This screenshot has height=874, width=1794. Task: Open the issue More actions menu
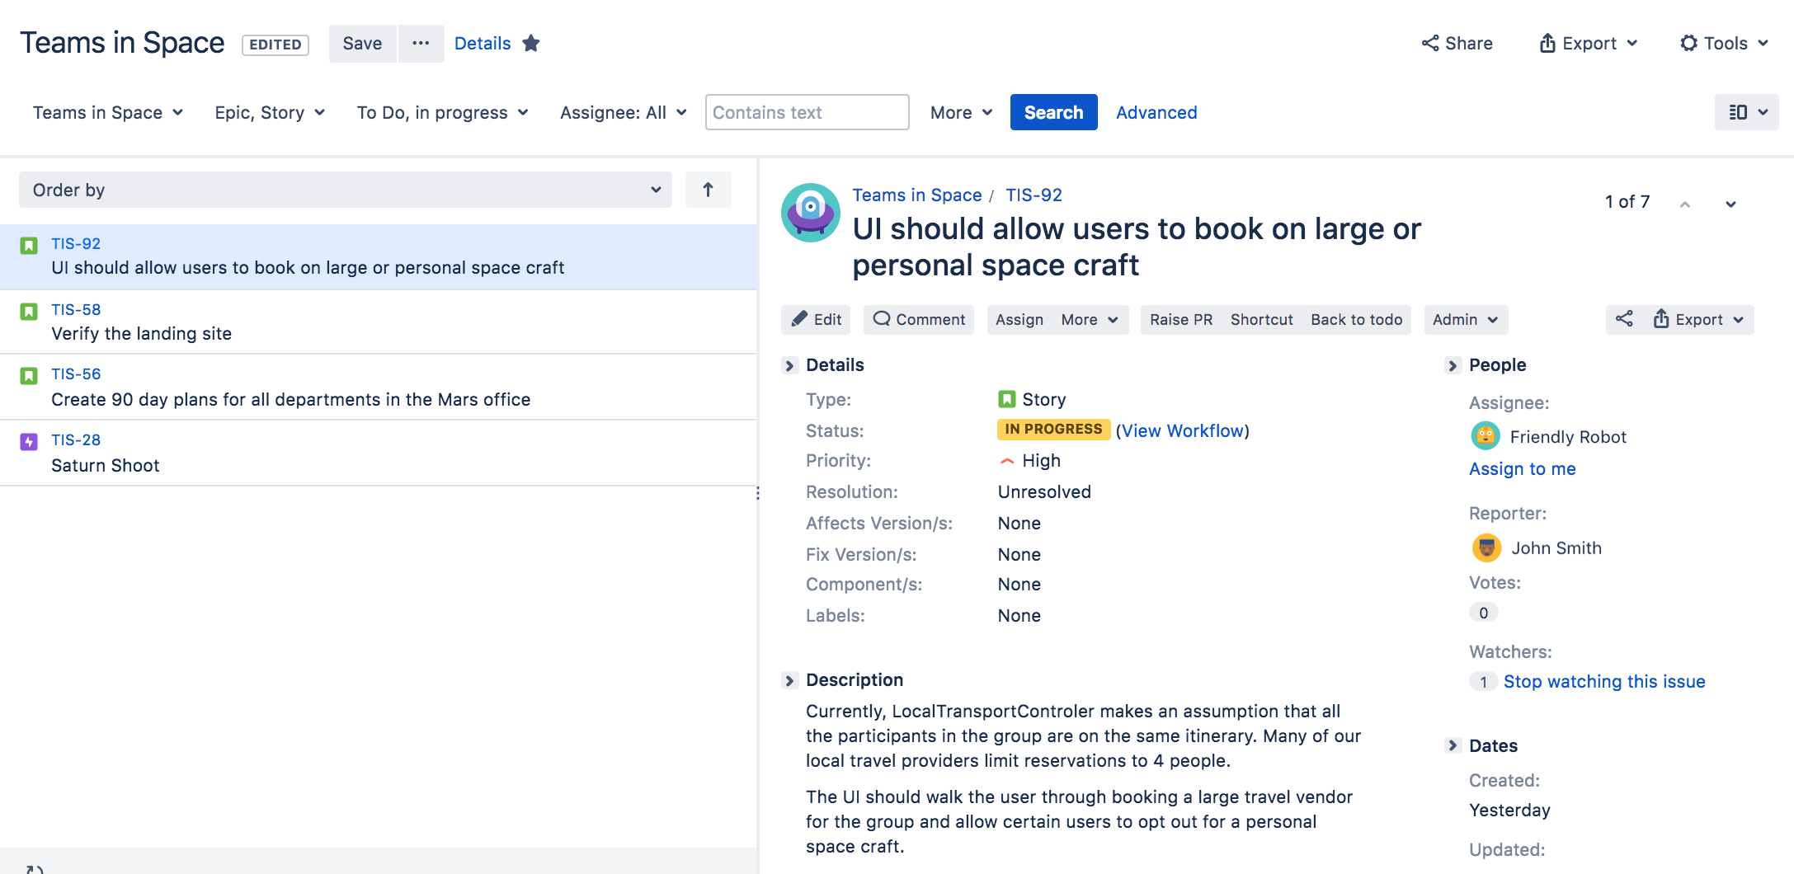(1089, 319)
